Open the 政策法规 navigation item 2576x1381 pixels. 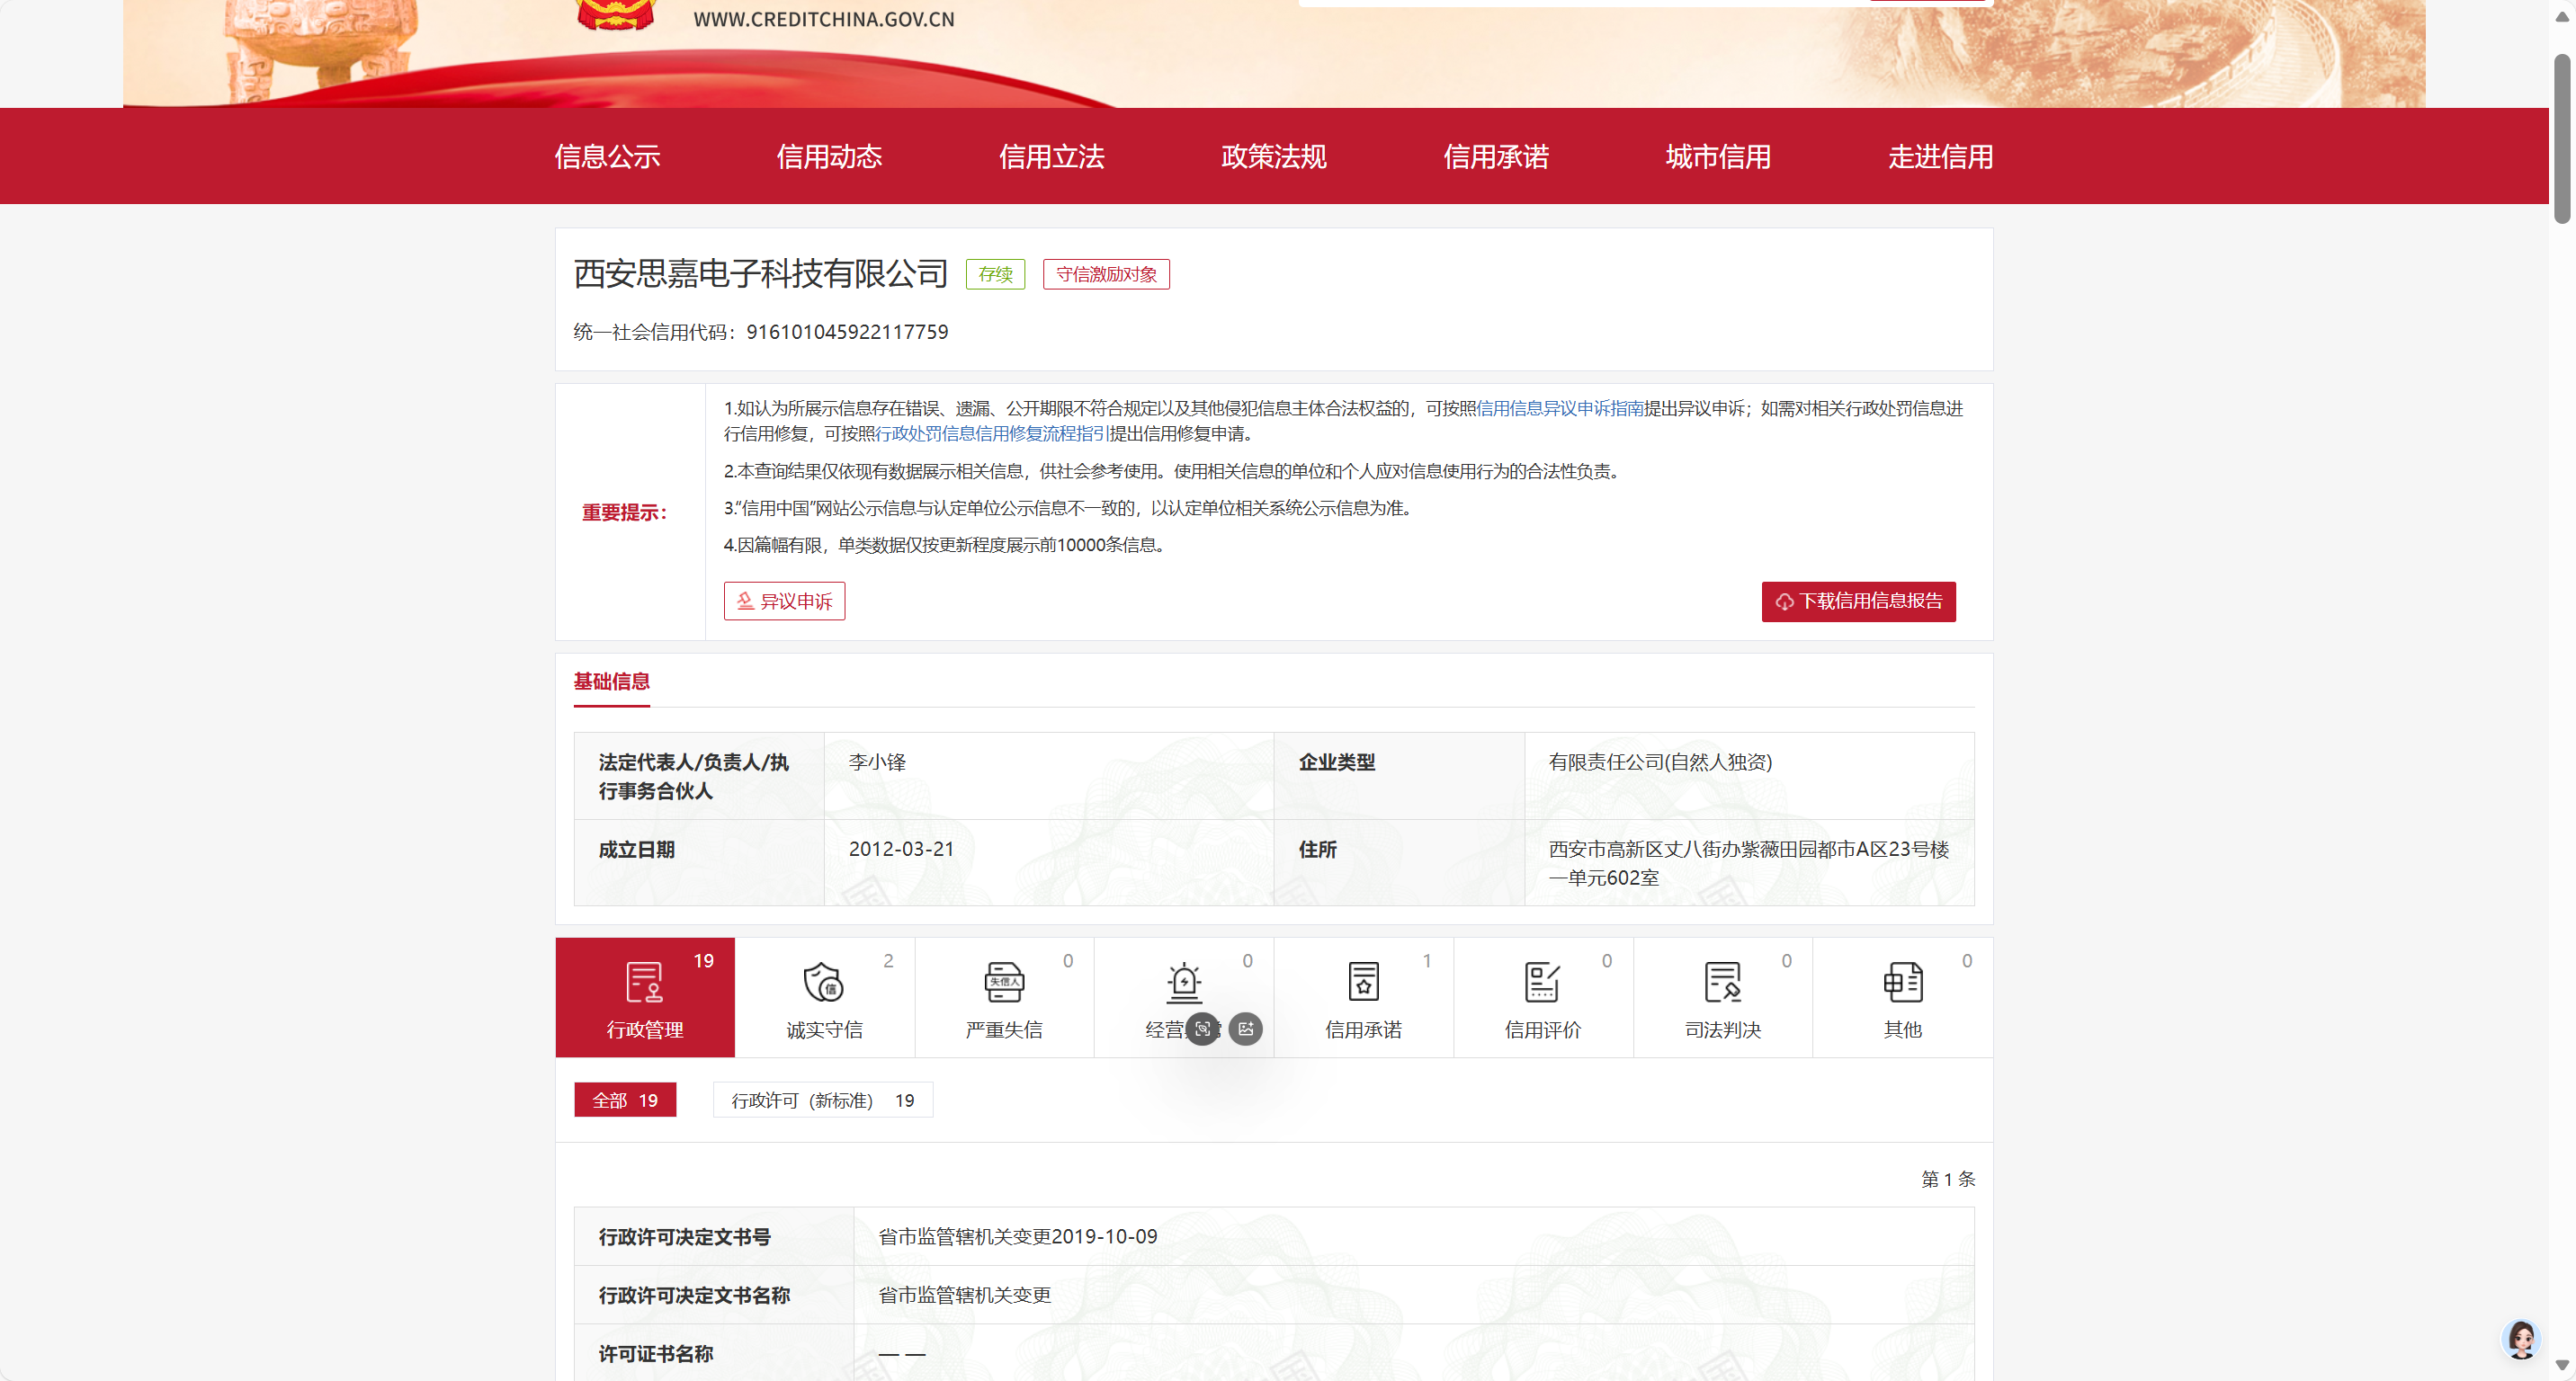tap(1273, 156)
